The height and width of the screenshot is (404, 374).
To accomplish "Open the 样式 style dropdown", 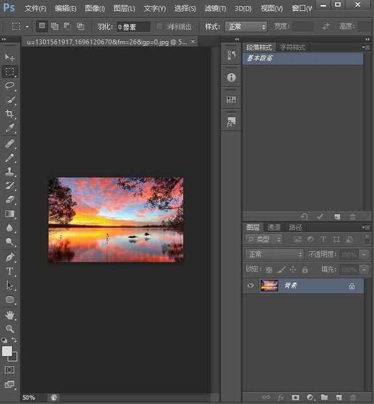I will pyautogui.click(x=246, y=27).
